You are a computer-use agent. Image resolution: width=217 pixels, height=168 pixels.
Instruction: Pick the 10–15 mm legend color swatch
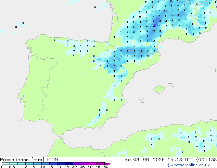(x=45, y=164)
